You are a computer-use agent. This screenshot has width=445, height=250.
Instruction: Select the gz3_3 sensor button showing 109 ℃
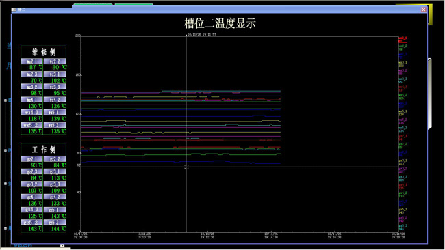click(55, 184)
